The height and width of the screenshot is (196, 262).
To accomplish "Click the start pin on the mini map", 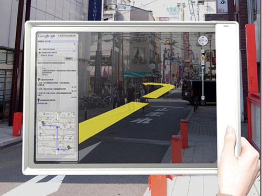I will coord(43,123).
